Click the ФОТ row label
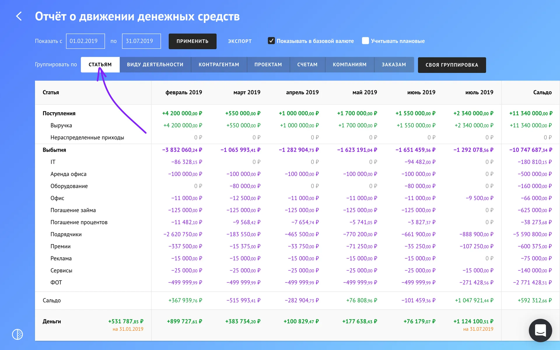560x350 pixels. (56, 282)
